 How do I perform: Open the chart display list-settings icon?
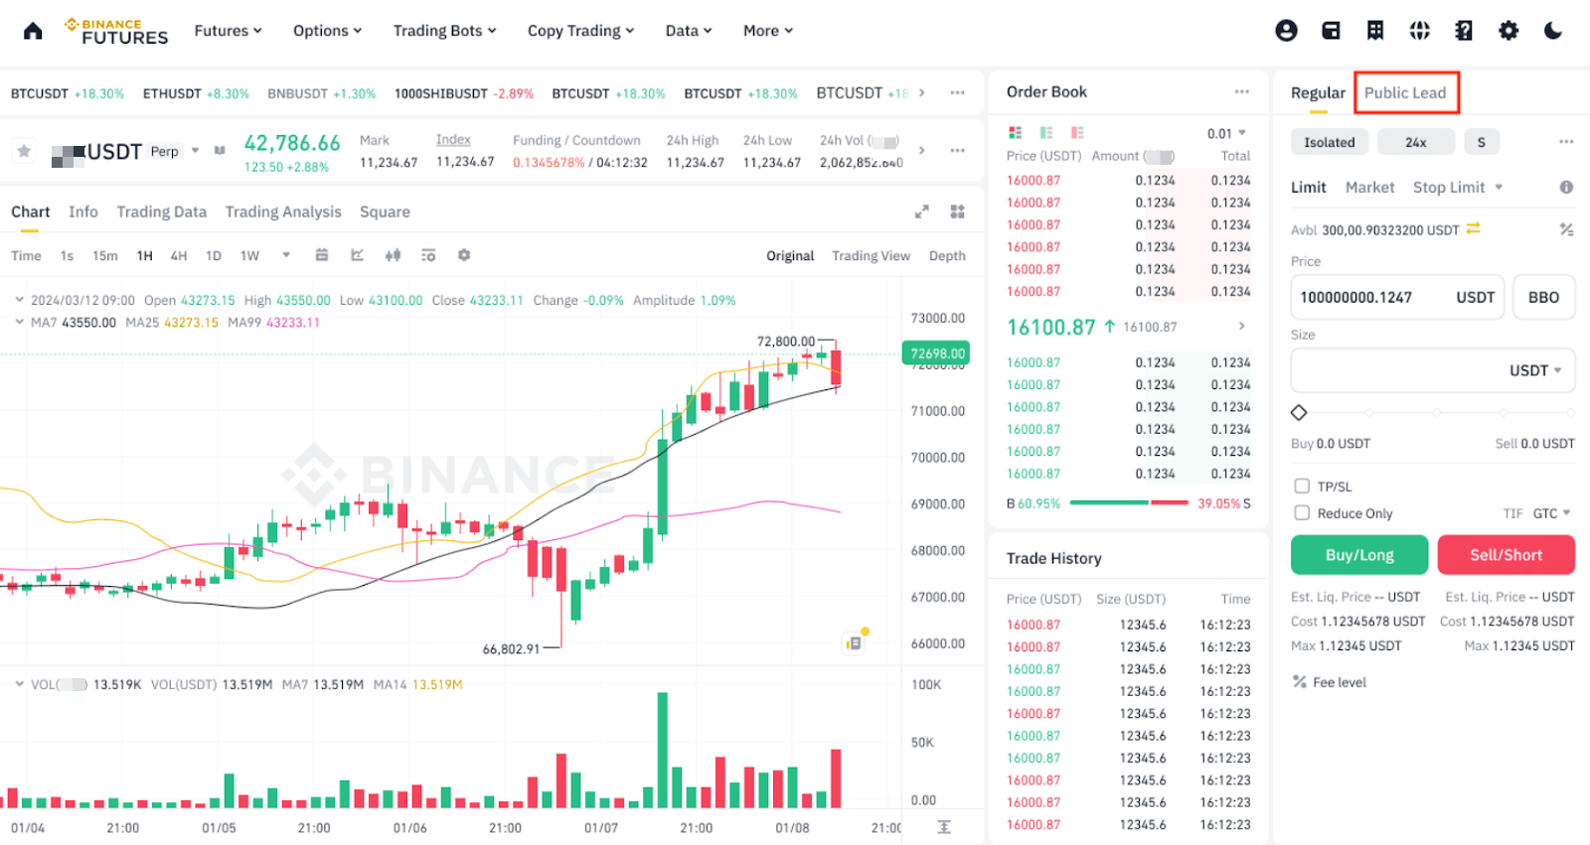point(428,255)
